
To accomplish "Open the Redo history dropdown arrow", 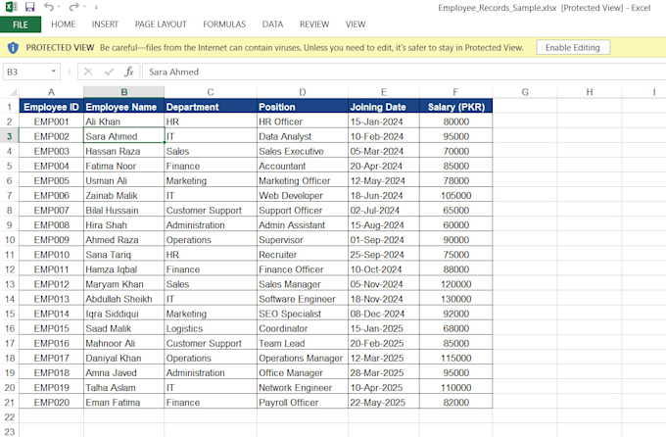I will point(84,7).
